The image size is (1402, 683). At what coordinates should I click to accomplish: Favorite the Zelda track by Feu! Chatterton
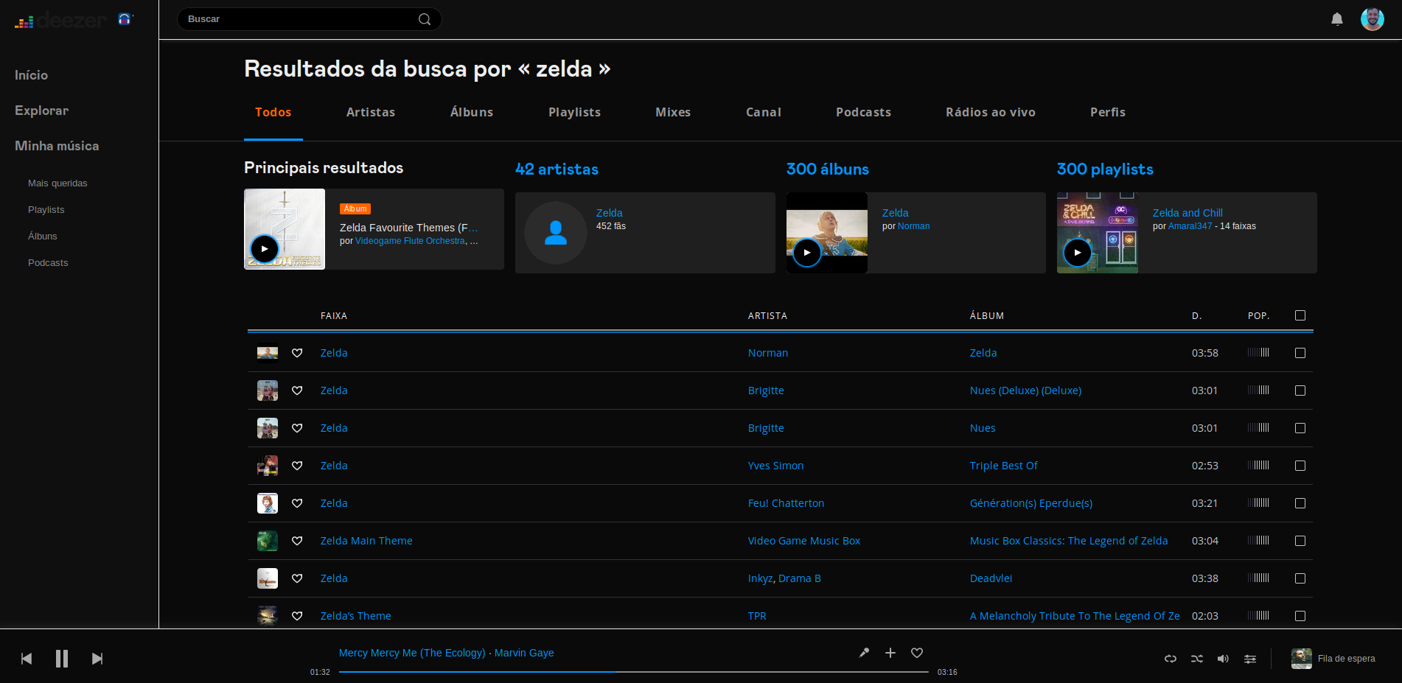point(297,503)
